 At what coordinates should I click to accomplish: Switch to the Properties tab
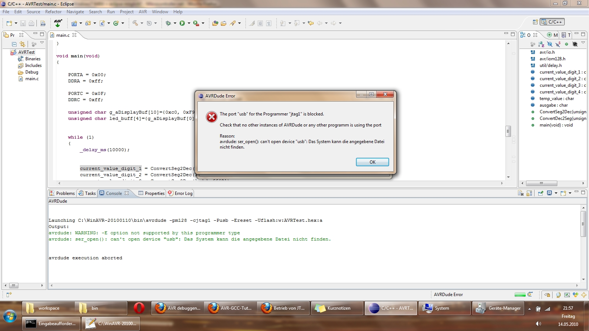coord(151,193)
